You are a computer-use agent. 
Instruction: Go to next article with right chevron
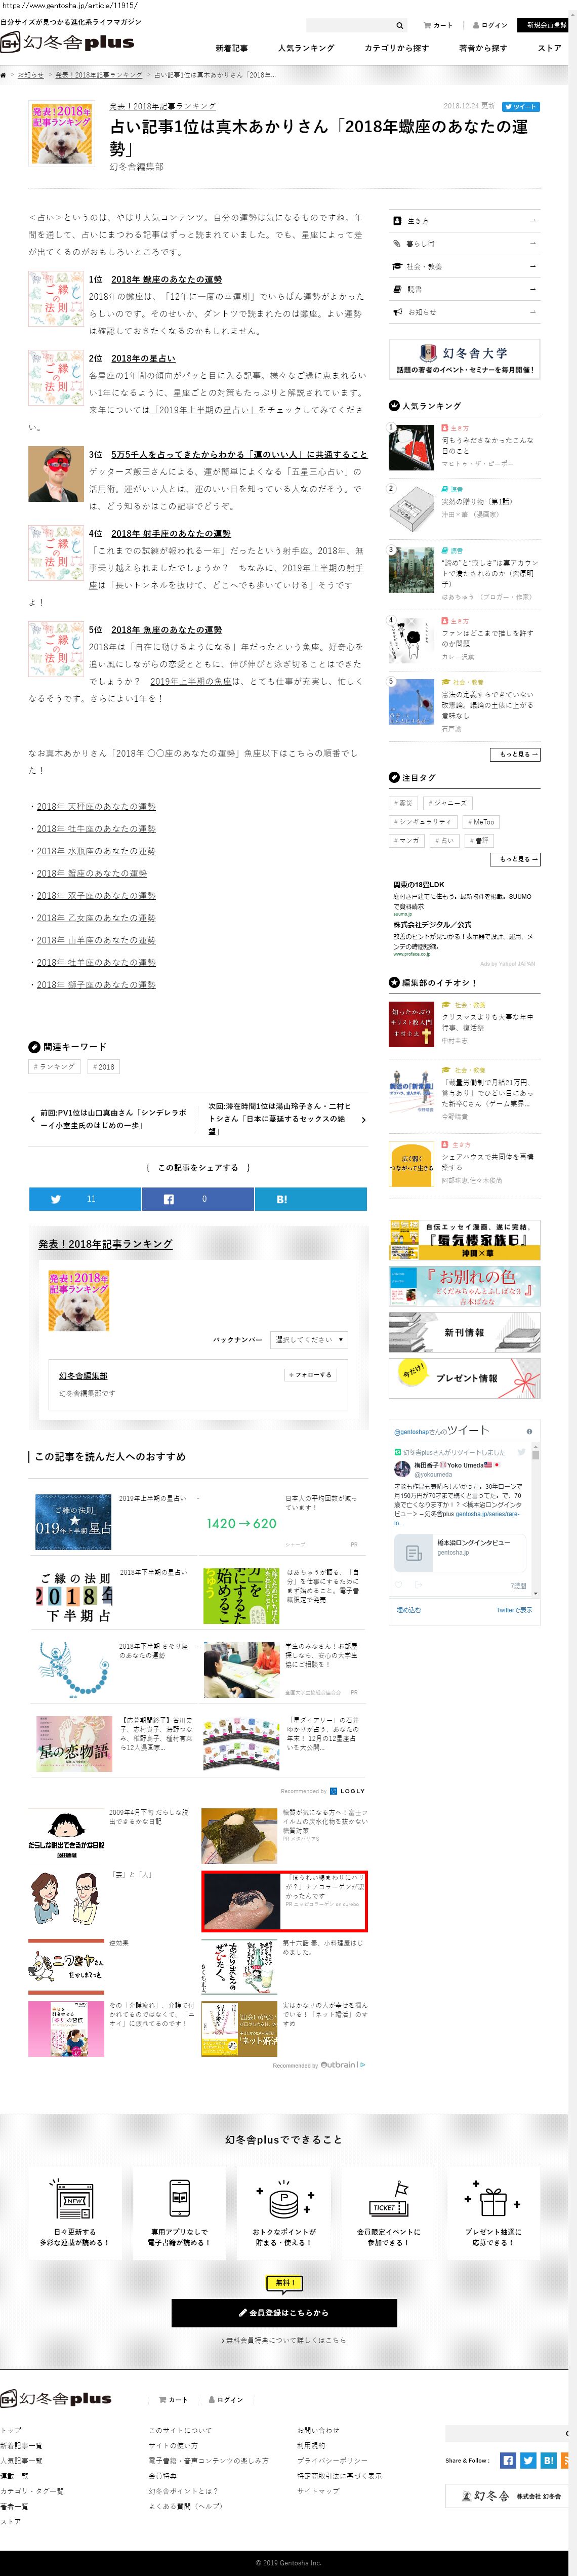[363, 1120]
